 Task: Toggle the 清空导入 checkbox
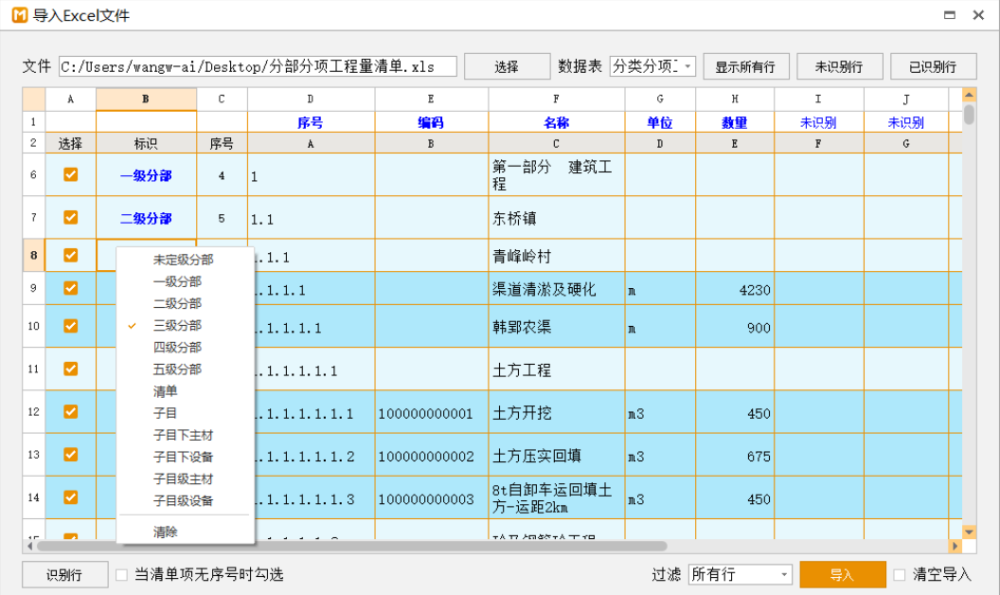(x=900, y=575)
